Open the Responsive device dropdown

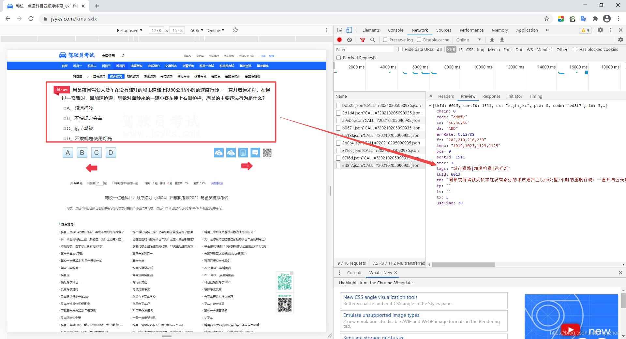point(129,30)
